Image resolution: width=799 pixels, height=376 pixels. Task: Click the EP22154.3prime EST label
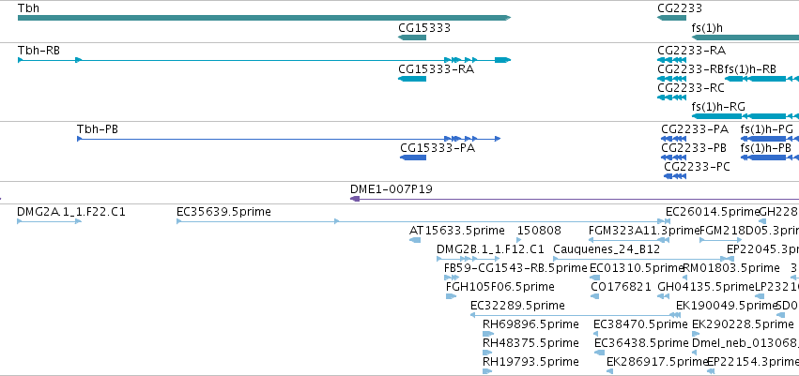coord(753,362)
